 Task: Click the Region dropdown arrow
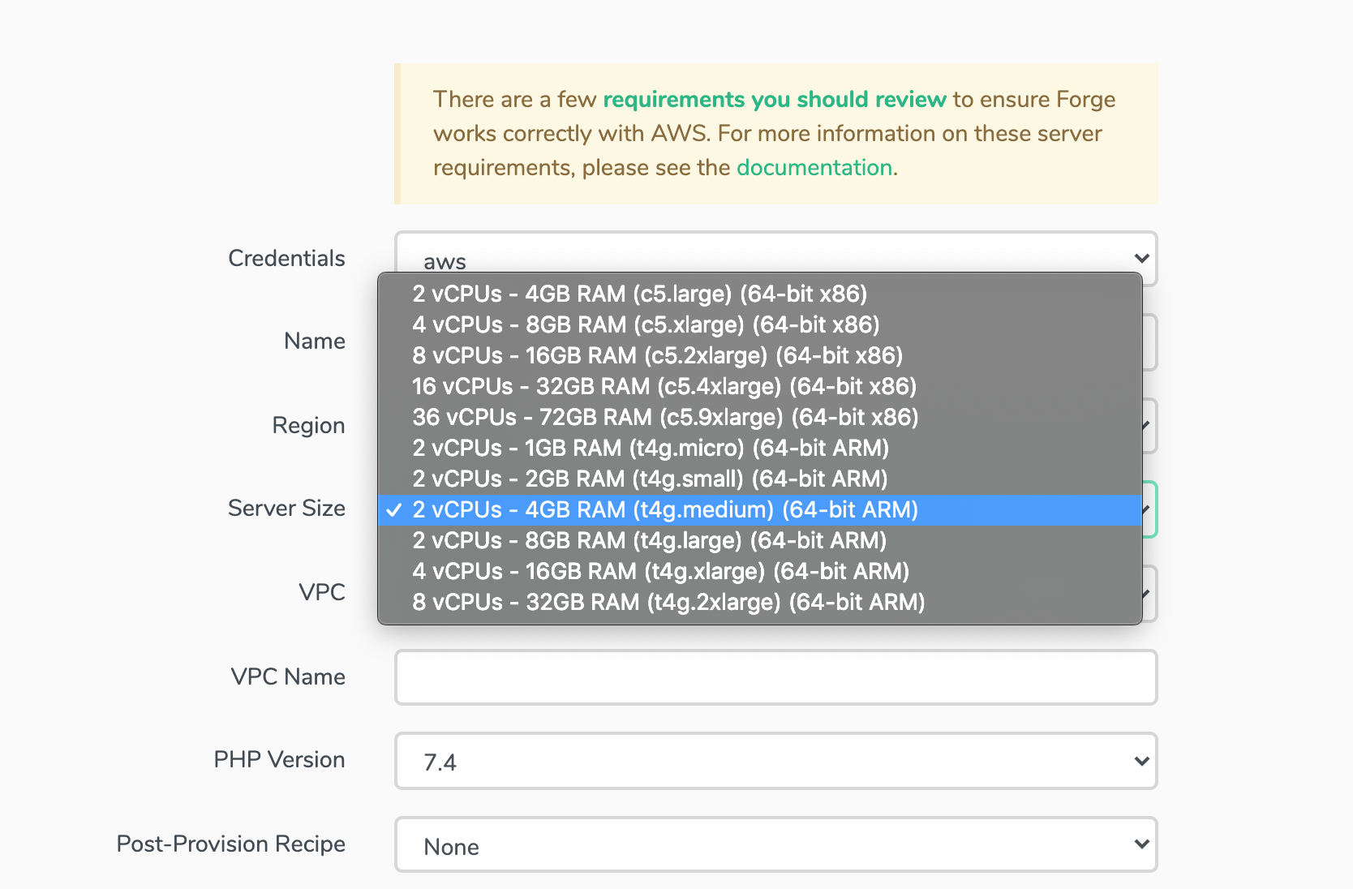pyautogui.click(x=1147, y=425)
